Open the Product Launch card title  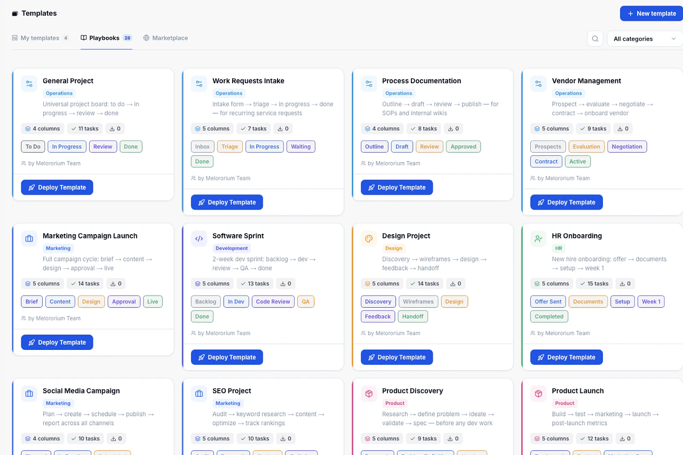[578, 391]
